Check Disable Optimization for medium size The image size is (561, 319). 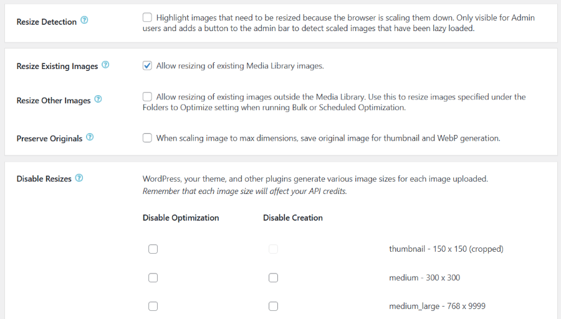pos(153,277)
